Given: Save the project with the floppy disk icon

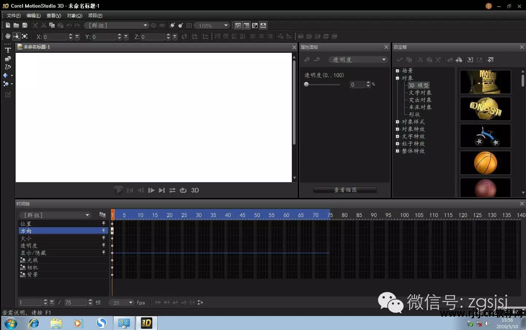Looking at the screenshot, I should 25,25.
